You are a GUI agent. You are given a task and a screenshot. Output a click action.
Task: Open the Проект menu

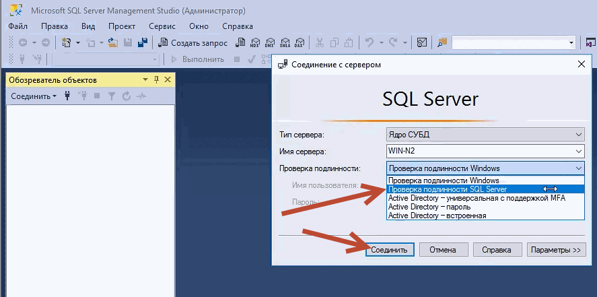coord(121,26)
